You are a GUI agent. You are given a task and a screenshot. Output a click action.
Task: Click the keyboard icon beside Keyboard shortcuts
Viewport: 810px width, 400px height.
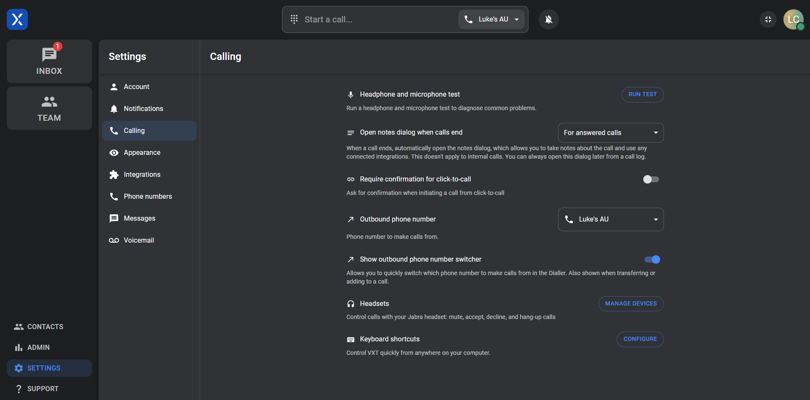pos(351,339)
